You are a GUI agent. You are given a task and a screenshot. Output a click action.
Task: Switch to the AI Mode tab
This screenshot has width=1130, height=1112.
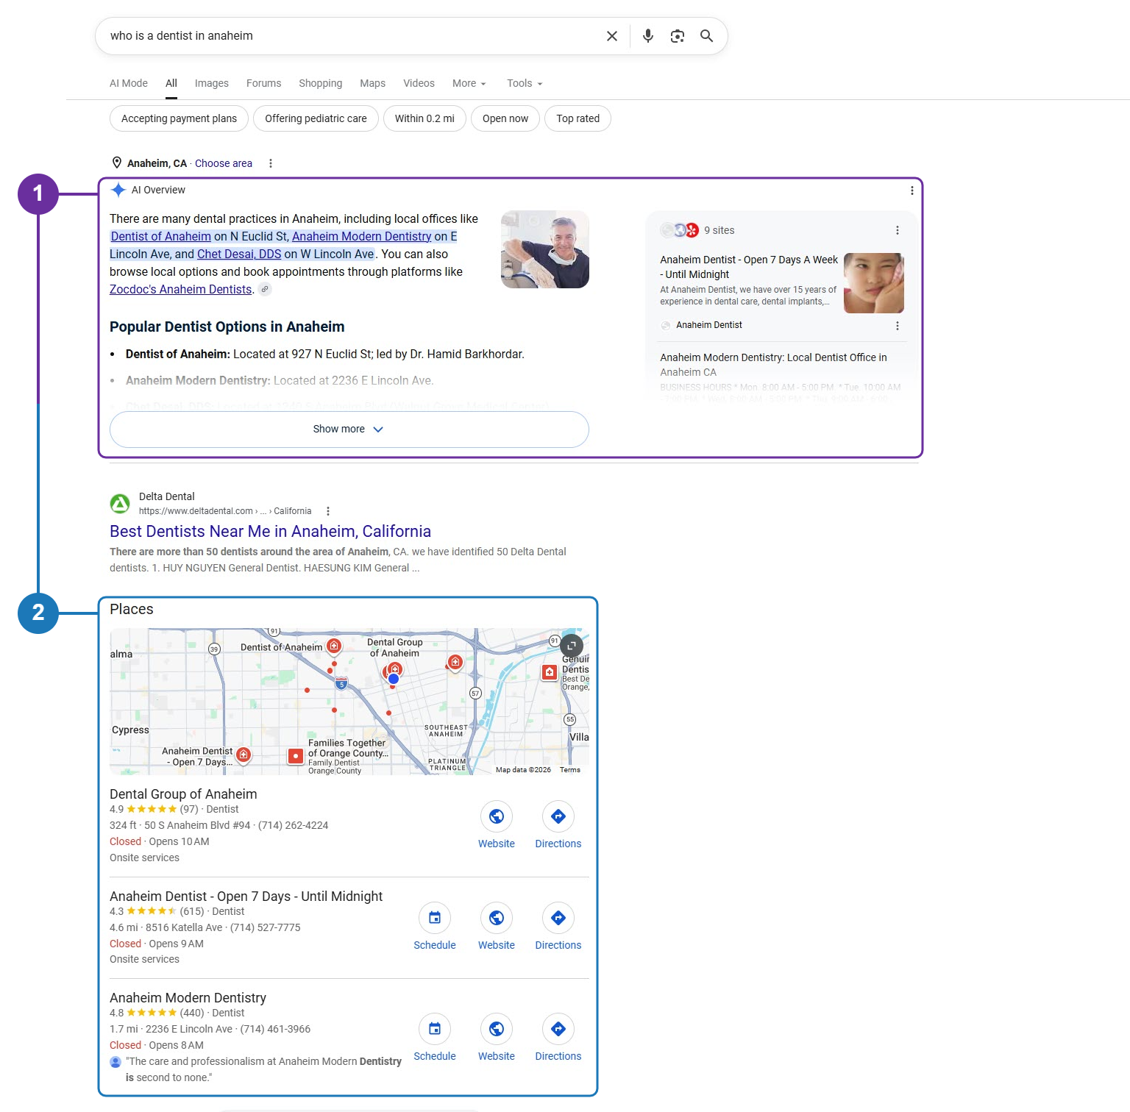click(129, 83)
